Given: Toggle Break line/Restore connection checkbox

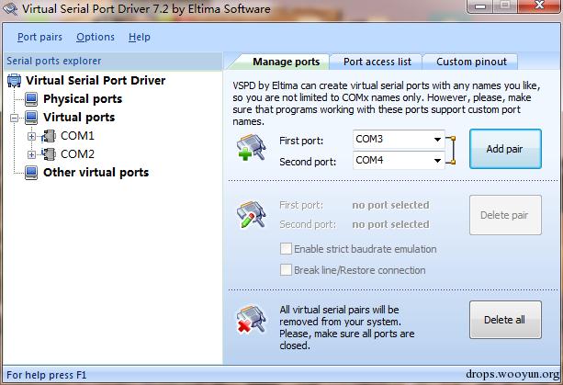Looking at the screenshot, I should coord(286,270).
